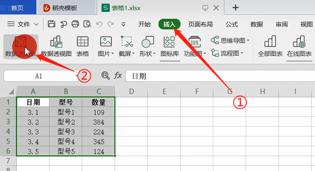This screenshot has width=315, height=171.
Task: Close the 表格1.xlsx tab
Action: tap(216, 8)
